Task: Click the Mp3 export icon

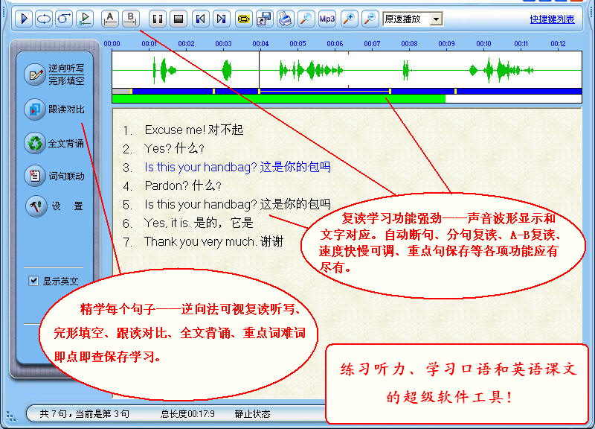Action: (327, 19)
